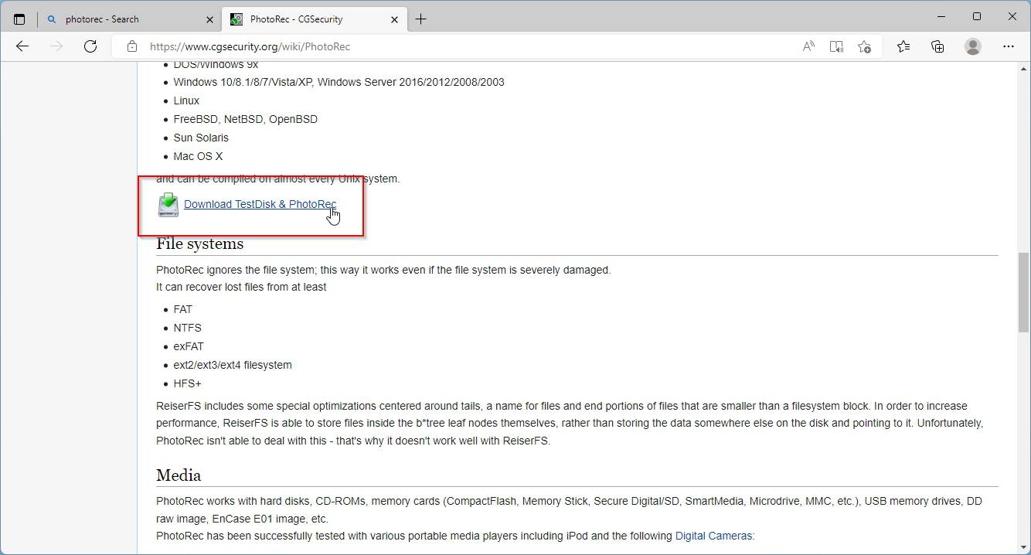The image size is (1031, 555).
Task: Close the photorec - Search tab
Action: pyautogui.click(x=210, y=19)
